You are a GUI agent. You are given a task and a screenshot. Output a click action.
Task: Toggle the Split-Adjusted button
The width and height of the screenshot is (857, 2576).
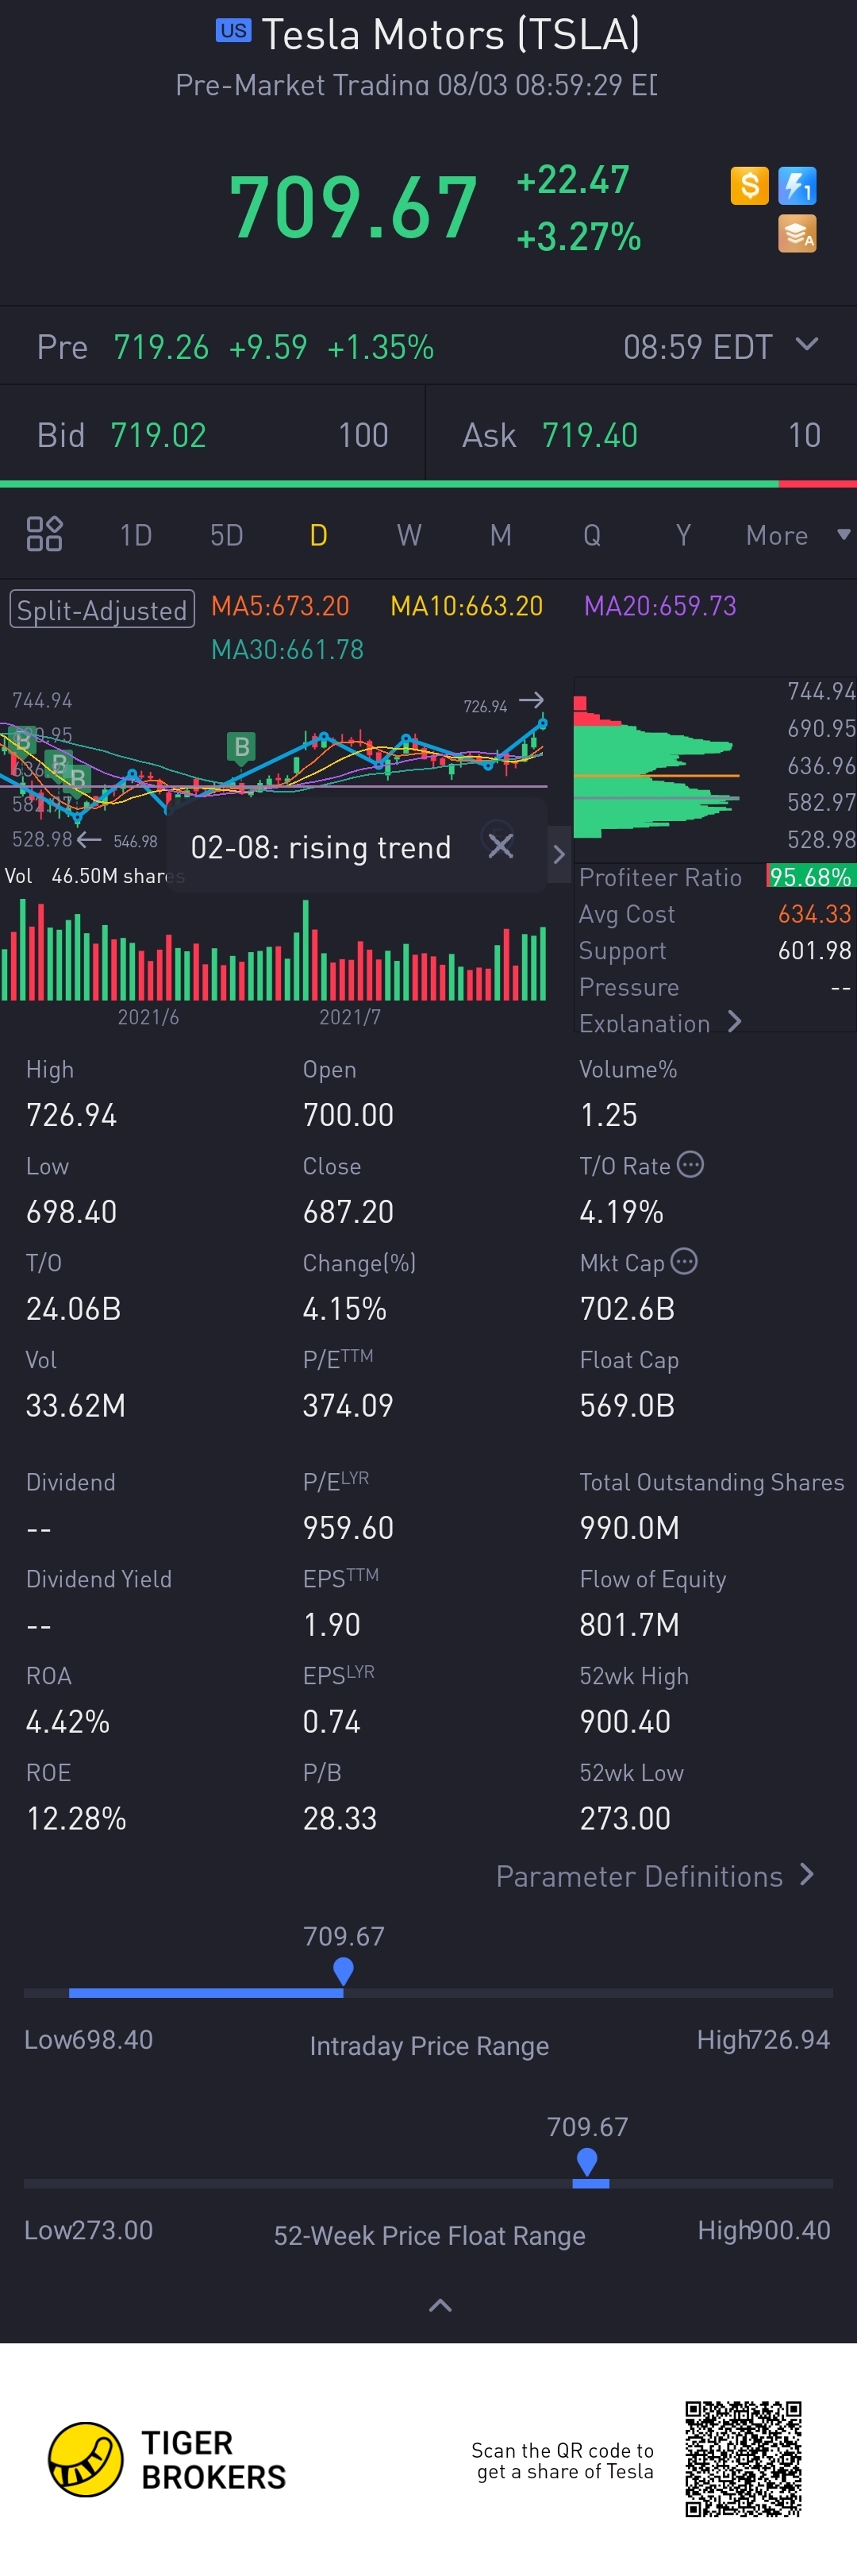click(x=102, y=609)
